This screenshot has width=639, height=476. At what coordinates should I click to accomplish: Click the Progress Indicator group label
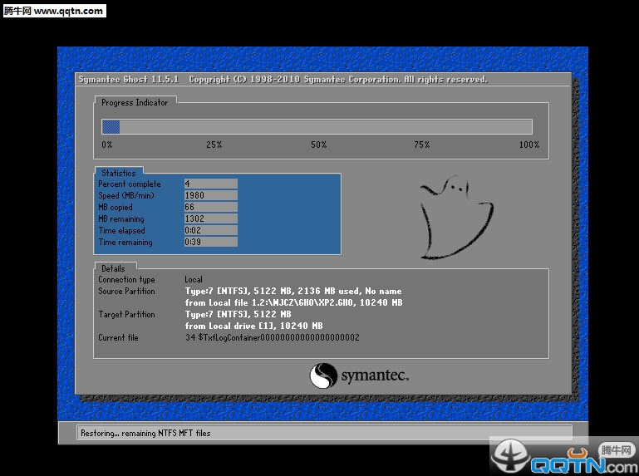[x=135, y=103]
